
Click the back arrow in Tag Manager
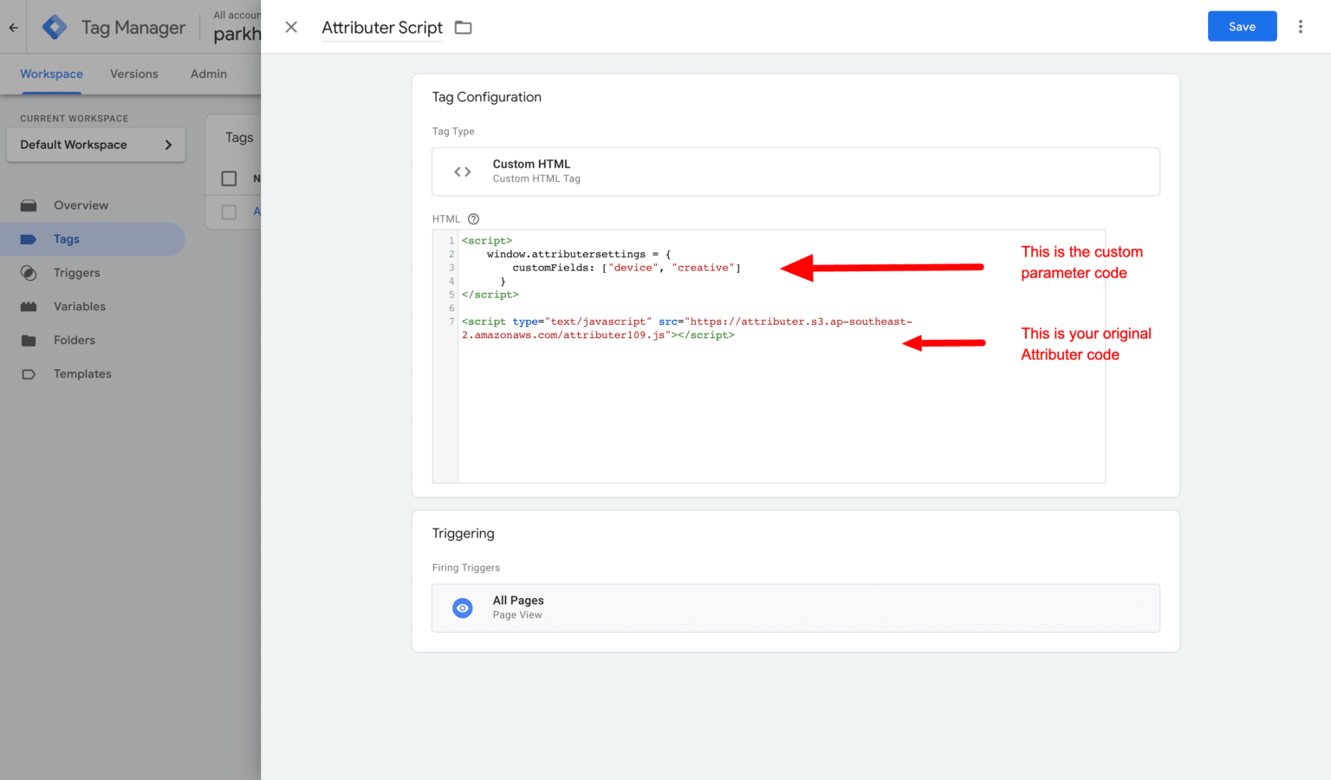pyautogui.click(x=14, y=28)
